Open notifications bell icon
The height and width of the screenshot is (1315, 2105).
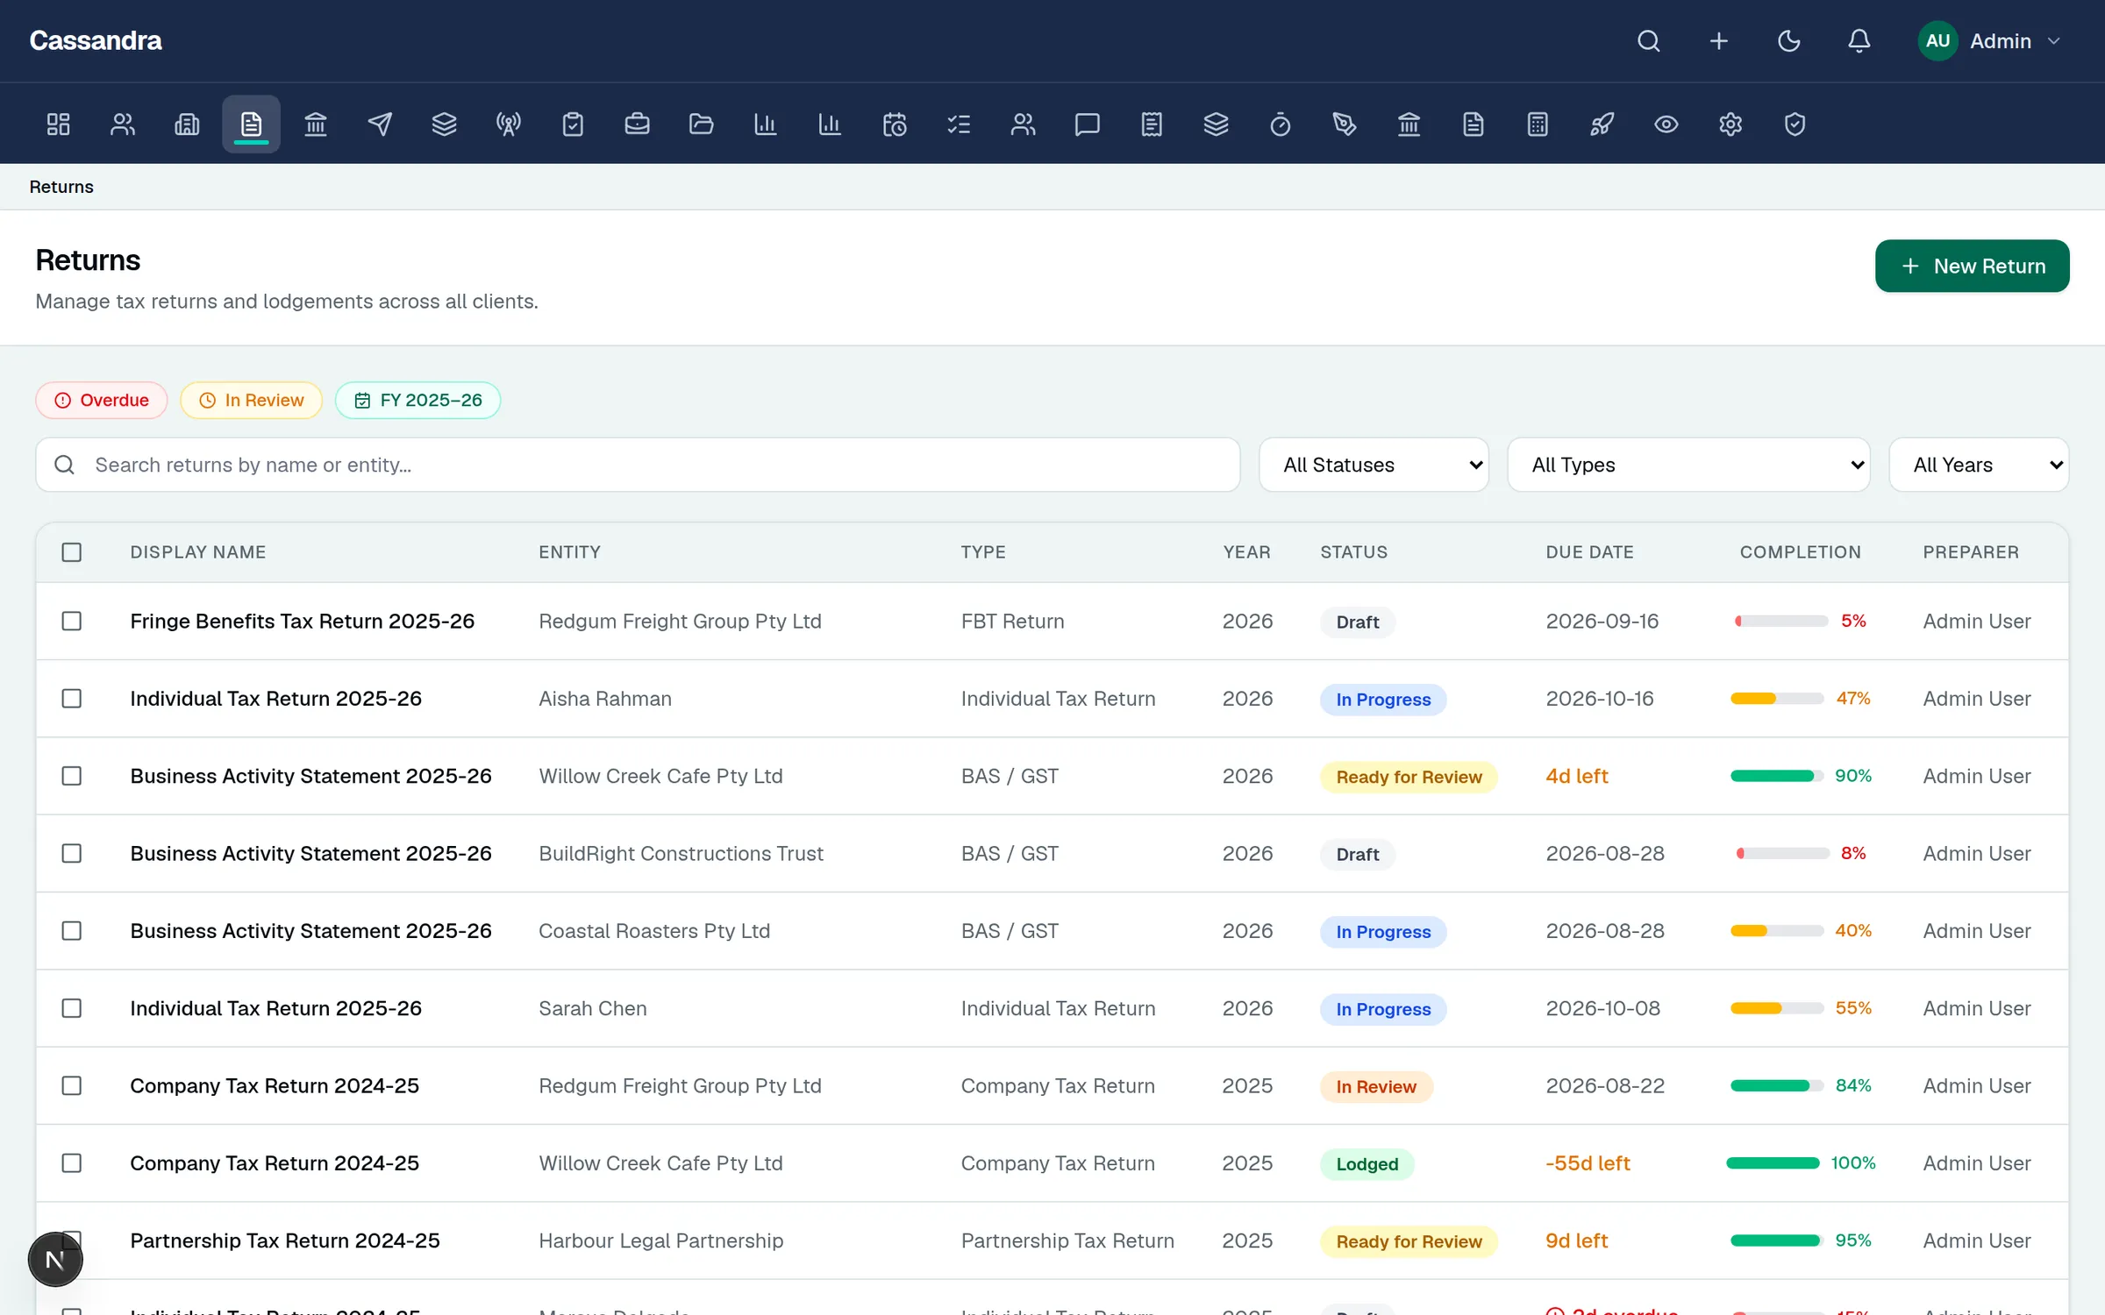tap(1859, 41)
